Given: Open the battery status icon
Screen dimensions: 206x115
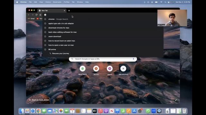Looking at the screenshot, I should 156,2.
